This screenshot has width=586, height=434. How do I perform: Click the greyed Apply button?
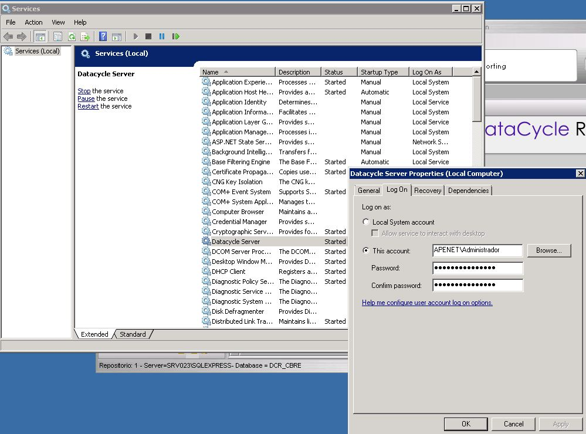point(561,424)
